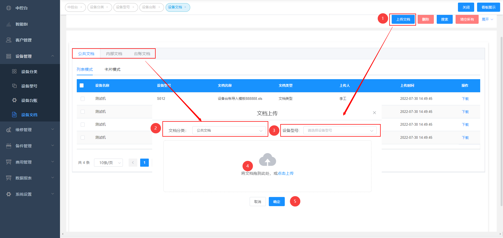Click the 点击上传 link
The height and width of the screenshot is (238, 503).
coord(286,173)
